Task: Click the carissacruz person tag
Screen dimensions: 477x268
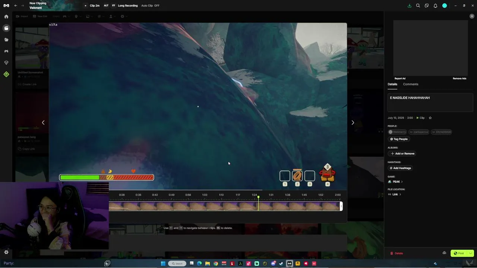Action: (419, 132)
